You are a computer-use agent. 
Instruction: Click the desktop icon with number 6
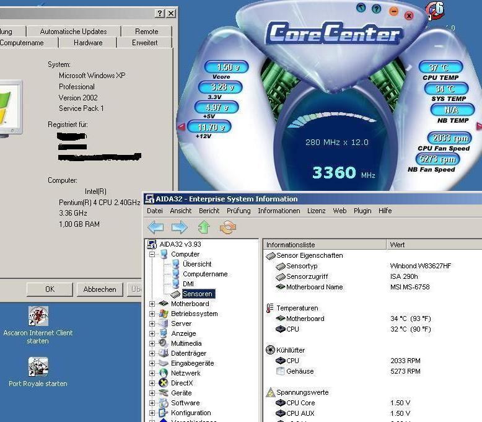(x=435, y=10)
